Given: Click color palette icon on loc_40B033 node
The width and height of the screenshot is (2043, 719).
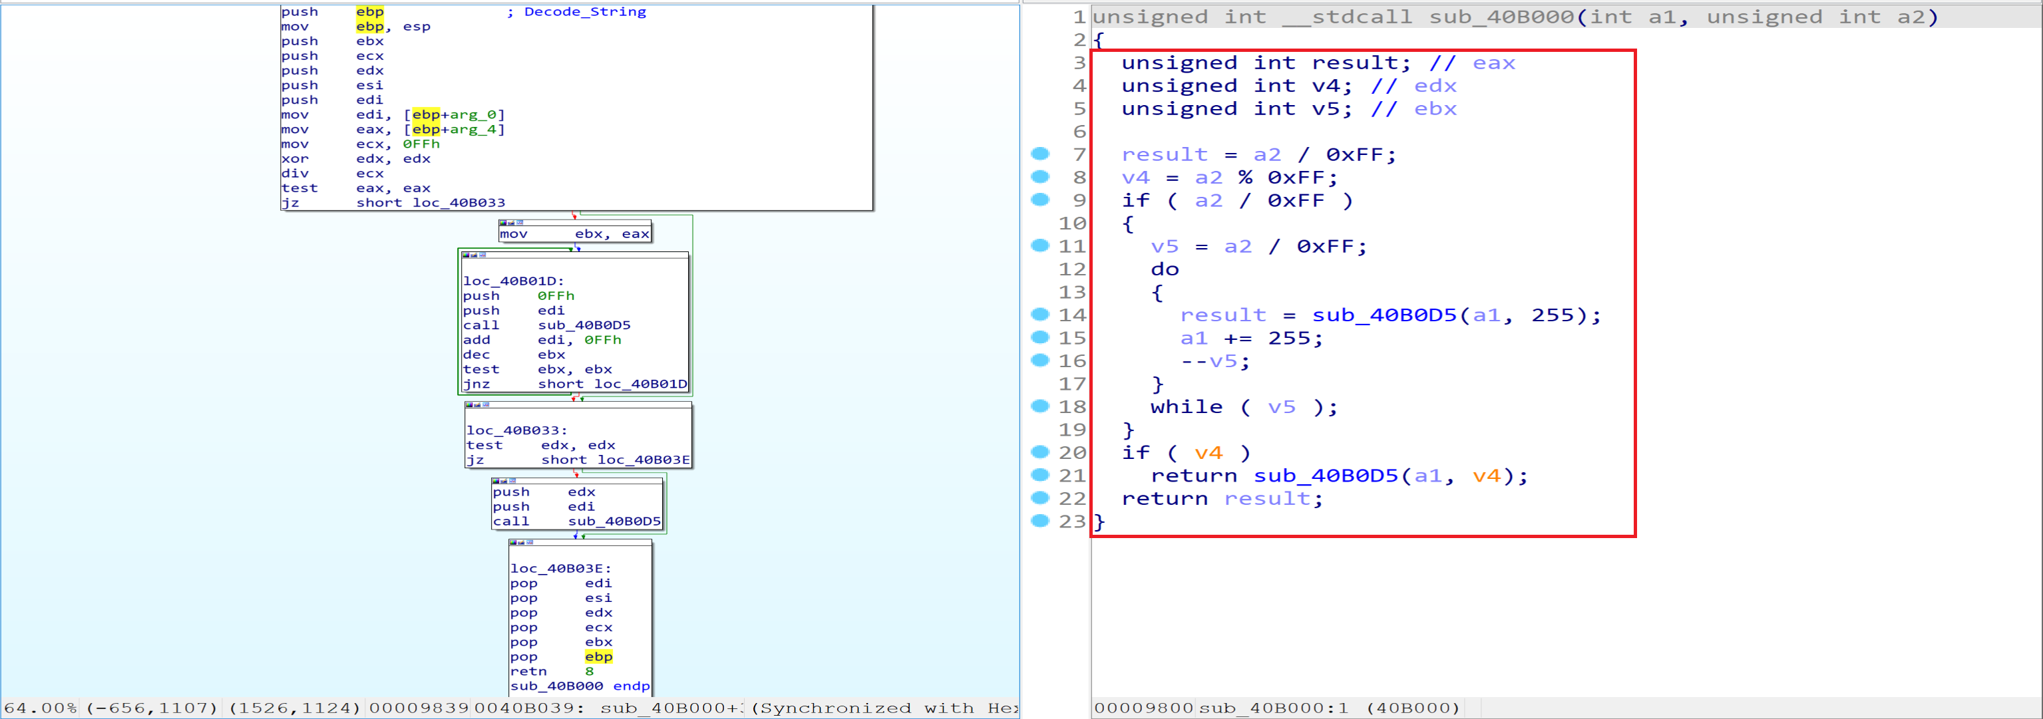Looking at the screenshot, I should tap(470, 404).
